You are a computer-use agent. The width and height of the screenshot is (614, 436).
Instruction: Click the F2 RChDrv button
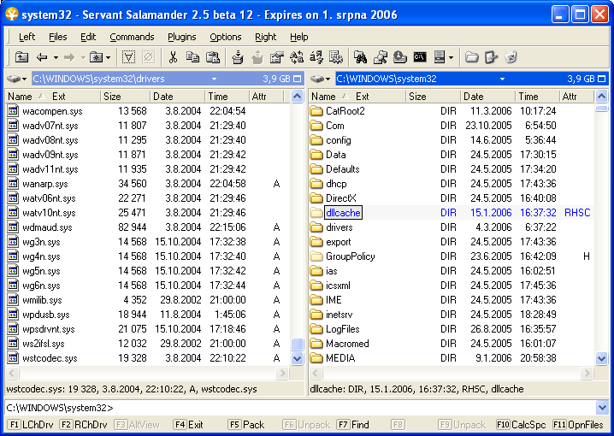(84, 425)
